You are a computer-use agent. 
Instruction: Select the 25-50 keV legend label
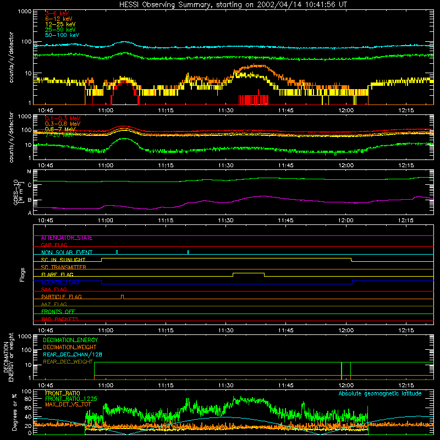pos(61,30)
